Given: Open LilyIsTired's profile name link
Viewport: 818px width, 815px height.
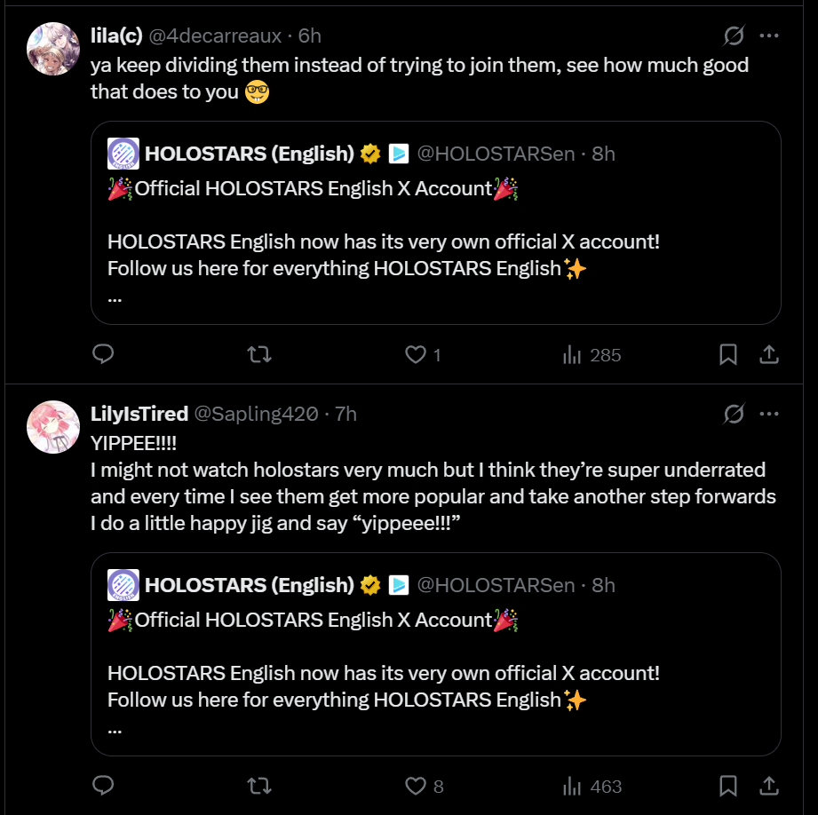Looking at the screenshot, I should [139, 415].
